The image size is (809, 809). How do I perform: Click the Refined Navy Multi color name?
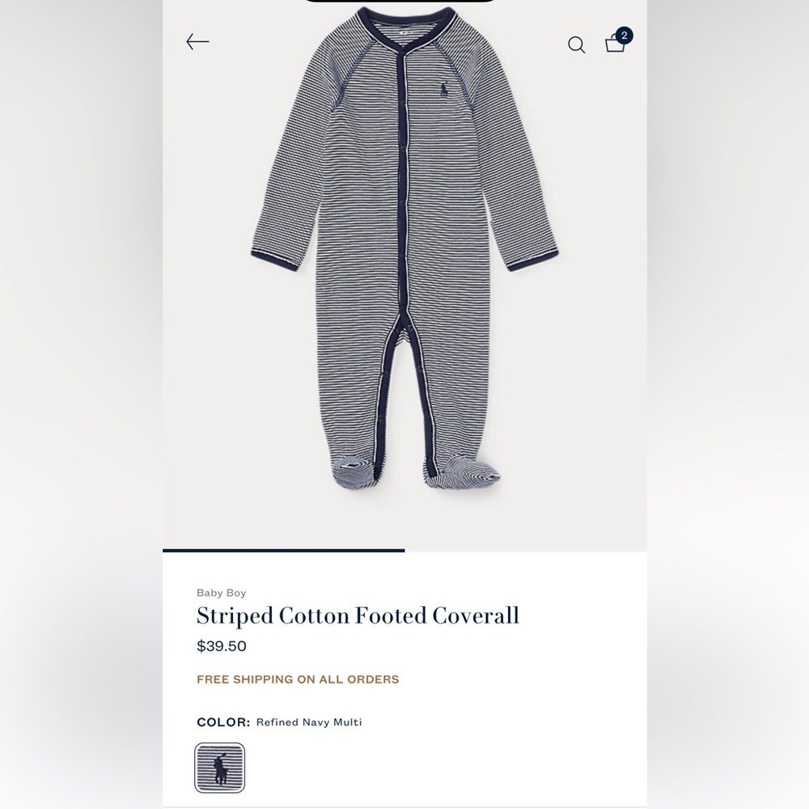coord(309,722)
